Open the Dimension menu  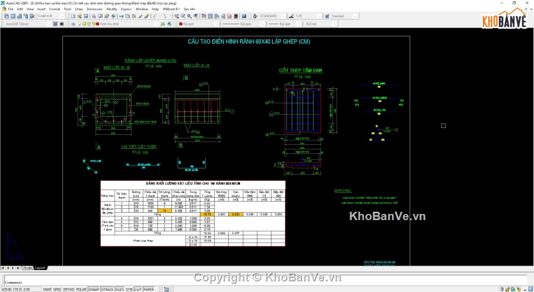[x=94, y=9]
